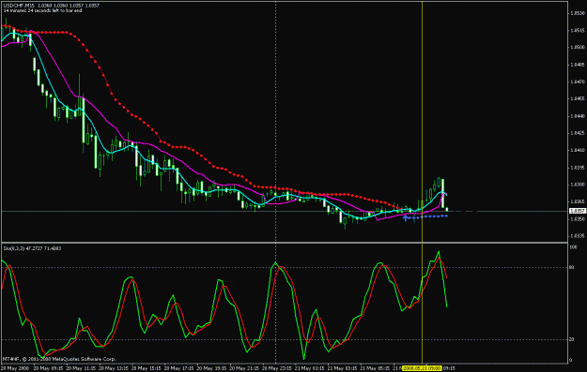This screenshot has height=372, width=587.
Task: Click the 1.0455 price scale label
Action: 578,99
